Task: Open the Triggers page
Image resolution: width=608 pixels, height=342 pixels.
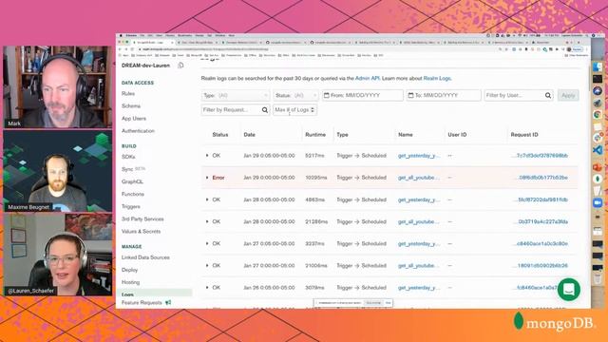Action: click(x=131, y=206)
